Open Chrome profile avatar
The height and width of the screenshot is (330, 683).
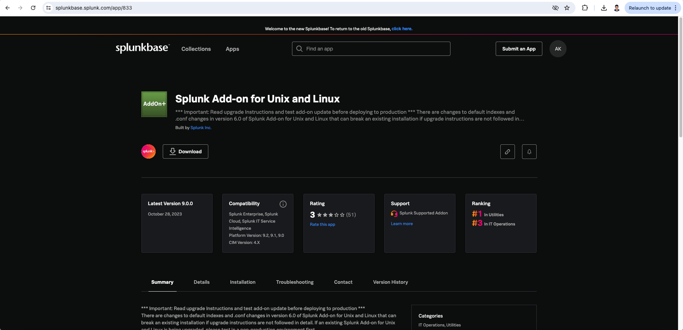pyautogui.click(x=617, y=8)
